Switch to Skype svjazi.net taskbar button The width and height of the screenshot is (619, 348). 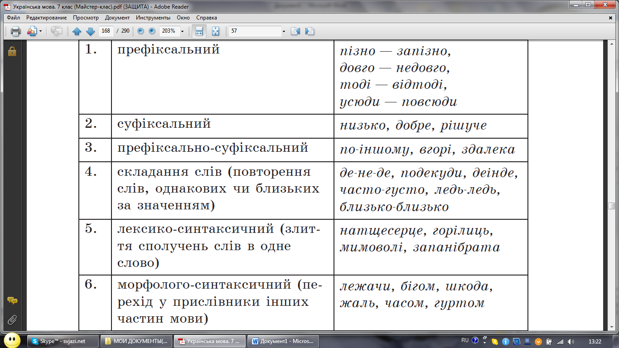pyautogui.click(x=63, y=341)
